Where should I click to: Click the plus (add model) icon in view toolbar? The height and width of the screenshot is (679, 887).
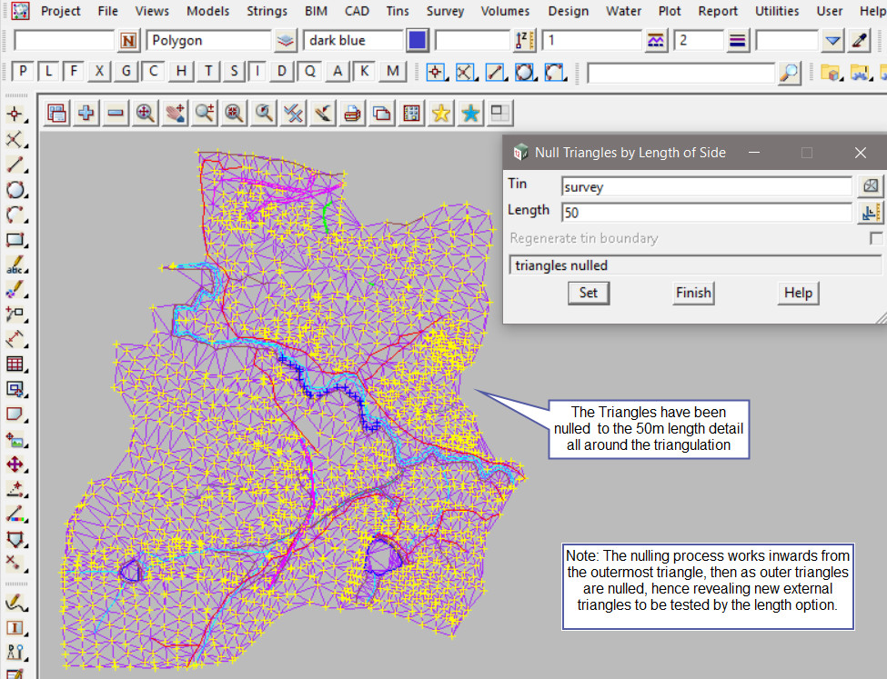pos(86,113)
